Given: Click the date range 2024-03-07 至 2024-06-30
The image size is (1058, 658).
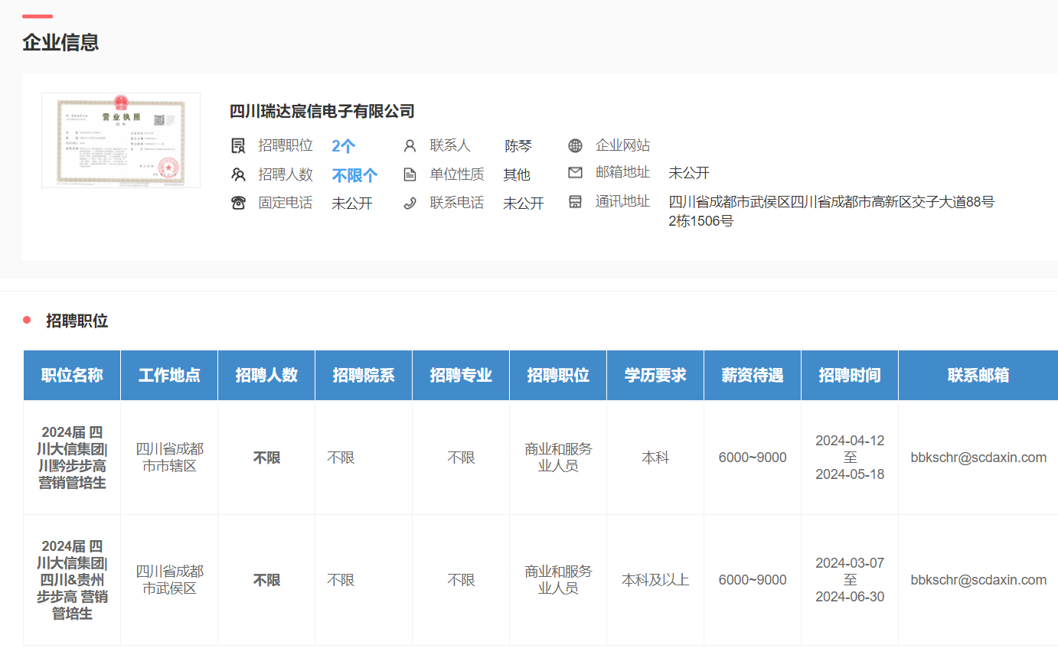Looking at the screenshot, I should tap(850, 580).
